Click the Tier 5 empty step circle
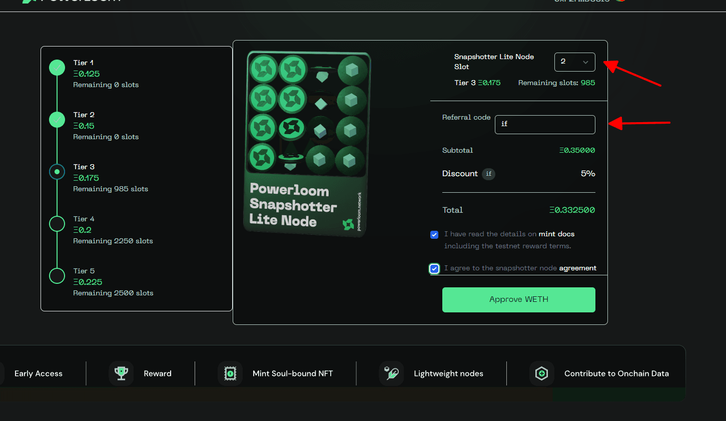This screenshot has width=726, height=421. pyautogui.click(x=57, y=276)
